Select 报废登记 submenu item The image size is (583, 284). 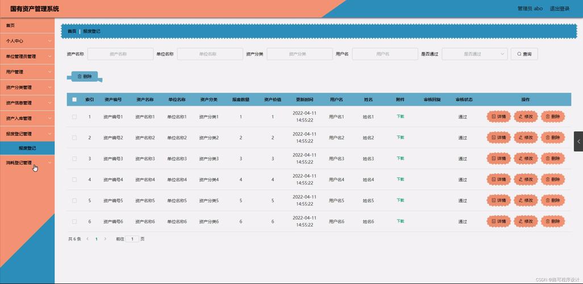pos(27,148)
